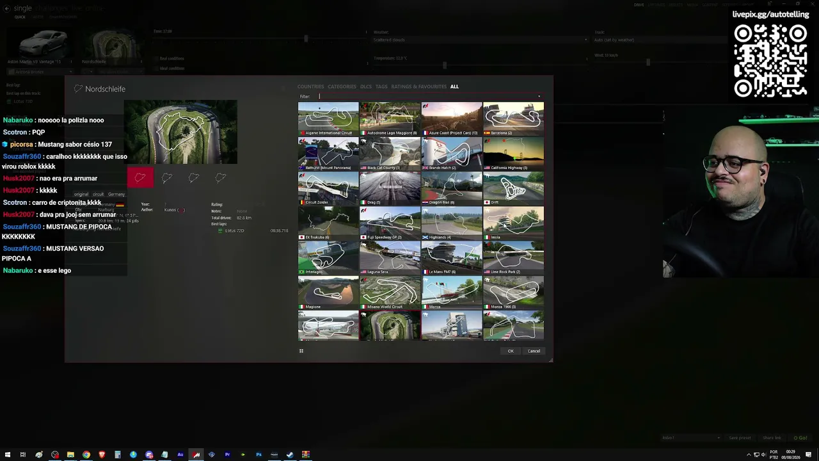
Task: Select the Black Cat County track
Action: (390, 154)
